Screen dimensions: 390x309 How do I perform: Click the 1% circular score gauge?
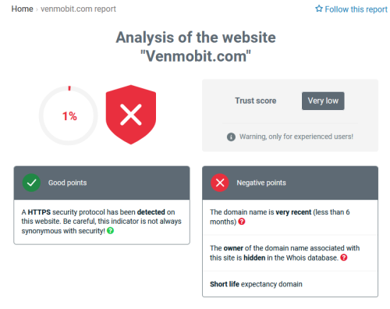click(69, 115)
